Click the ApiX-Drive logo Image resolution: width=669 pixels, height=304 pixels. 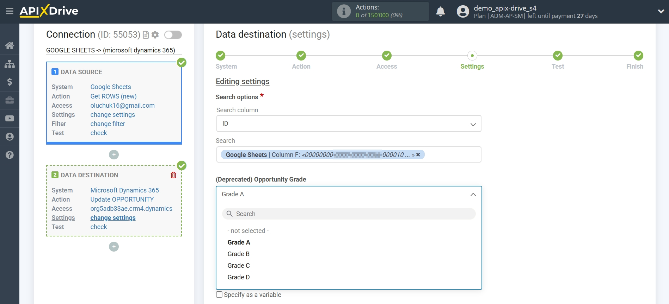click(x=49, y=11)
